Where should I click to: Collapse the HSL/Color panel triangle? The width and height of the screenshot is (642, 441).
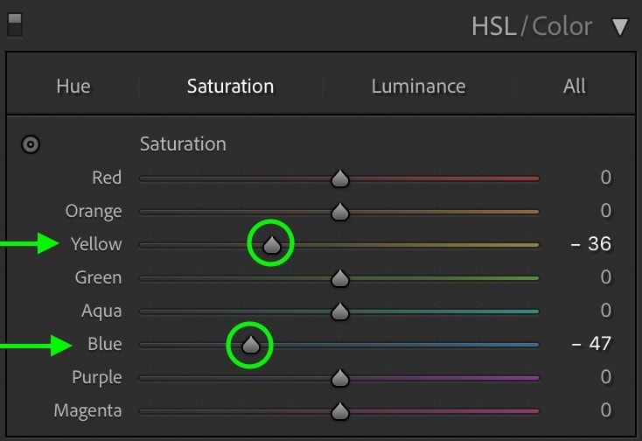[x=620, y=27]
